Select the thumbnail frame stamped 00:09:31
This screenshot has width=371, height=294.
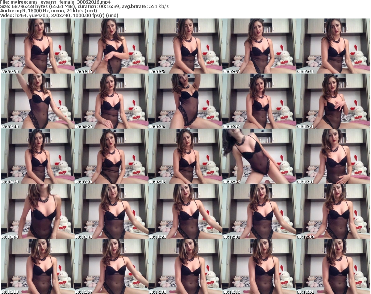click(x=333, y=157)
